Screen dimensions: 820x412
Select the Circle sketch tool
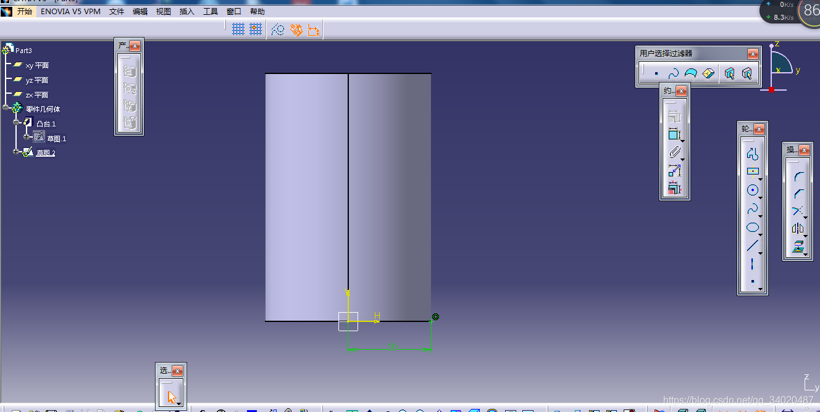[752, 191]
